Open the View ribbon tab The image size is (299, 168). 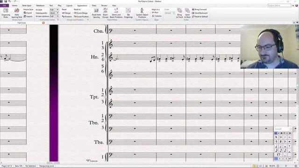114,6
